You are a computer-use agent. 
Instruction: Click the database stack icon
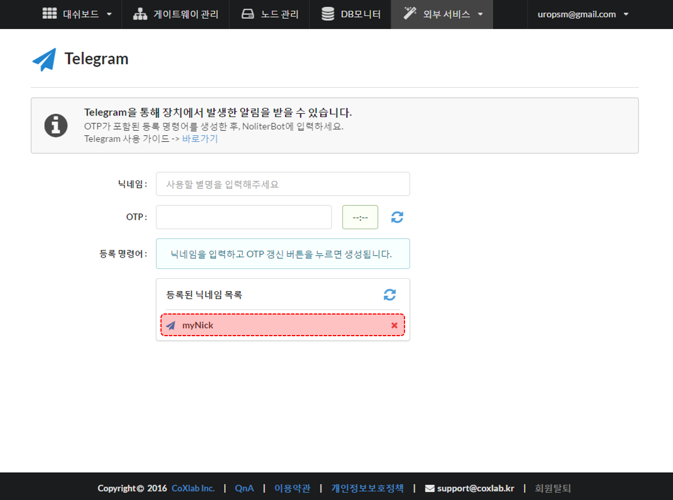(x=328, y=14)
